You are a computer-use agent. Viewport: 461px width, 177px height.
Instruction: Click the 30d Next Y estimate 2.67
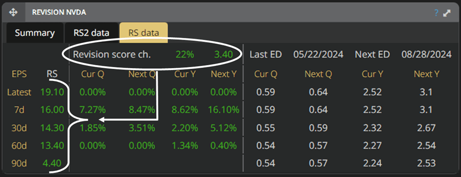click(x=426, y=128)
